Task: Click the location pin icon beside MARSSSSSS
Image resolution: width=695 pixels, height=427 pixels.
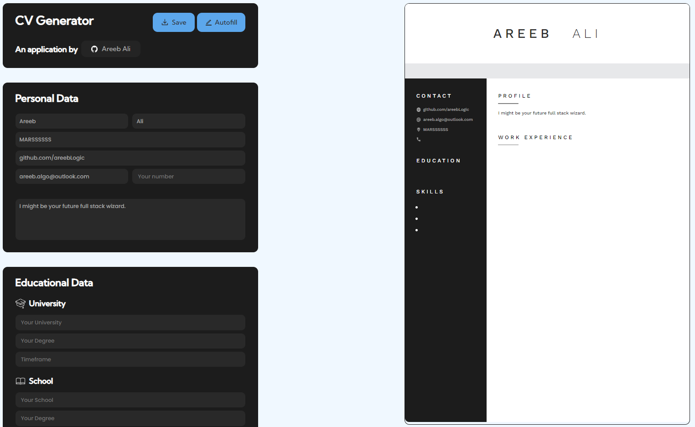Action: tap(418, 130)
